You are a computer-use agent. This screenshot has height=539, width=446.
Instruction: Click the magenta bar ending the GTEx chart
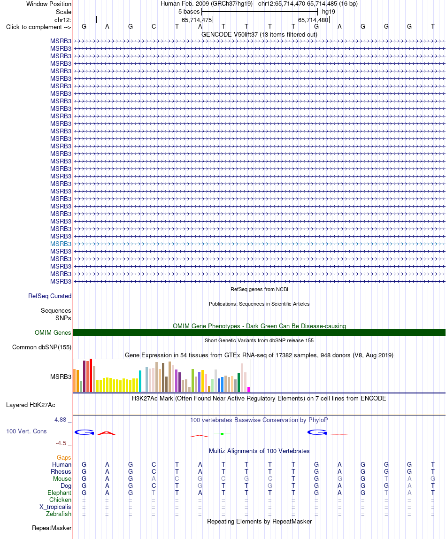tap(248, 390)
